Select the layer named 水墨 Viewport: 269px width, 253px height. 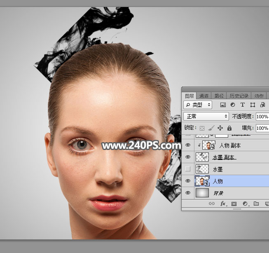218,169
